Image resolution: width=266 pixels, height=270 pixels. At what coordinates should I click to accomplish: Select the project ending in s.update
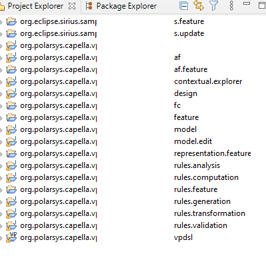click(x=112, y=33)
